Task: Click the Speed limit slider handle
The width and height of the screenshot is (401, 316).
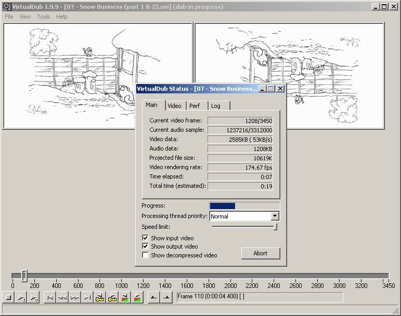Action: (x=275, y=226)
